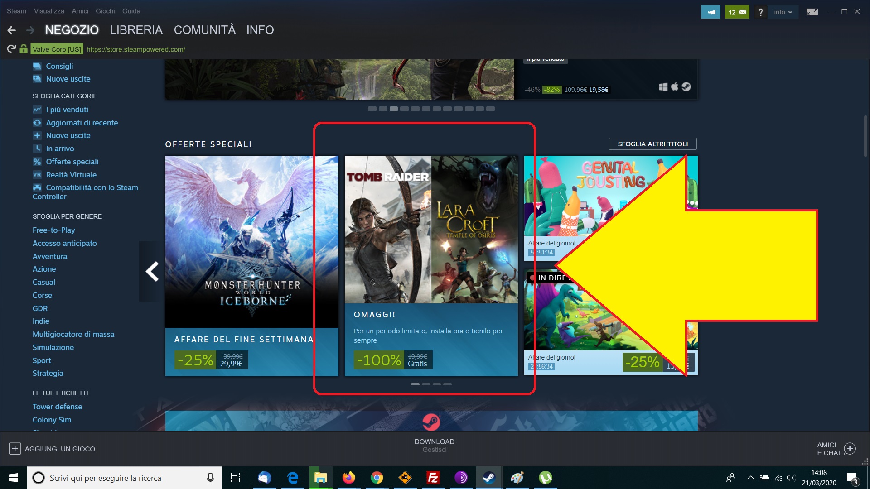Screen dimensions: 870x489
Task: Go forward with the right arrow
Action: 30,30
